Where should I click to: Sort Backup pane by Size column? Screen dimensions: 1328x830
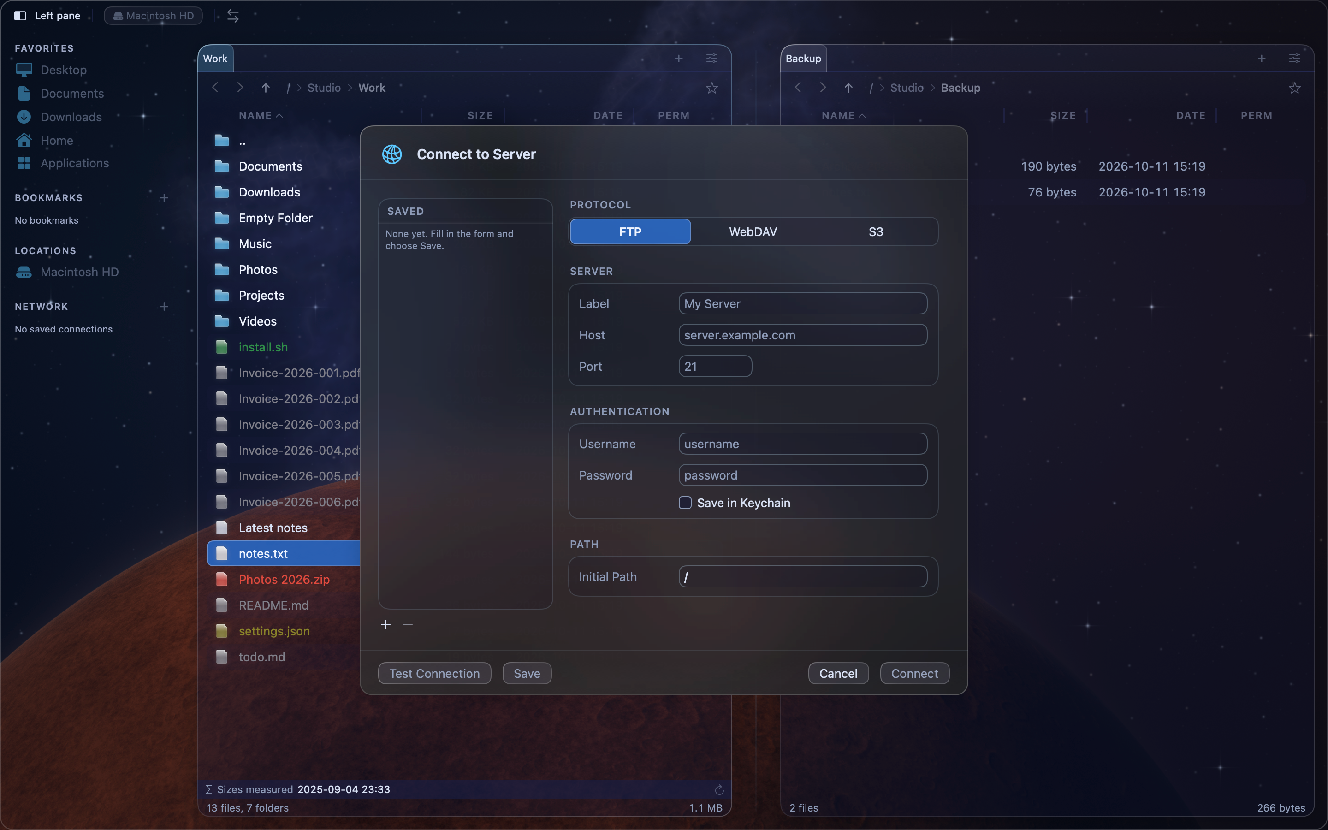pos(1063,115)
